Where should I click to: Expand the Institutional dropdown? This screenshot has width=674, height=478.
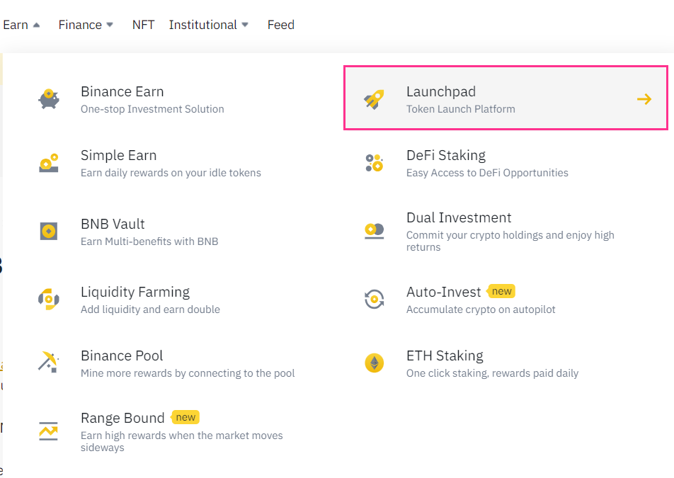click(209, 24)
